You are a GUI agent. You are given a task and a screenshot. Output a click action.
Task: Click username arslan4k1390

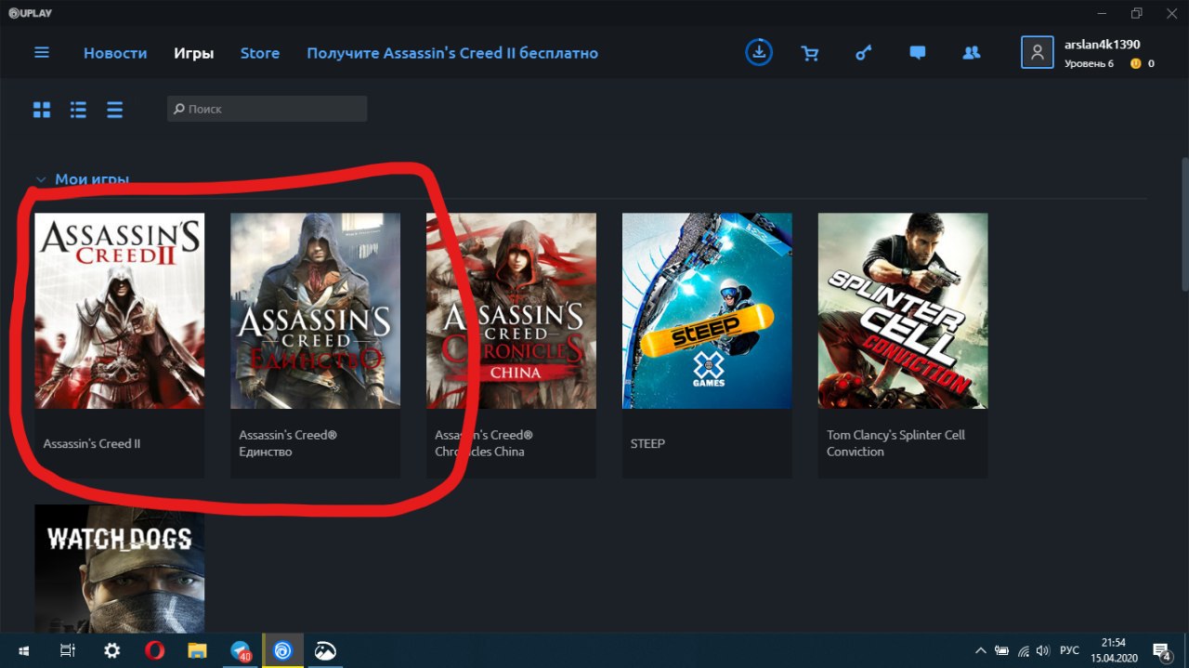pyautogui.click(x=1102, y=45)
